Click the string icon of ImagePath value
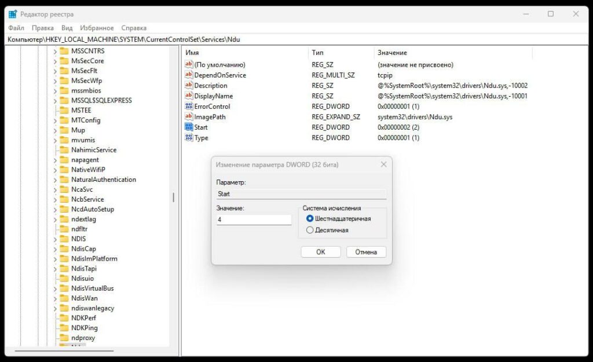593x362 pixels. [x=189, y=116]
